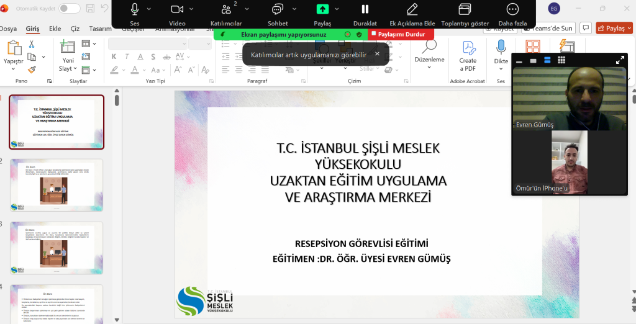The width and height of the screenshot is (636, 324).
Task: Click the red Paylaşımı Durdur button
Action: pos(398,34)
